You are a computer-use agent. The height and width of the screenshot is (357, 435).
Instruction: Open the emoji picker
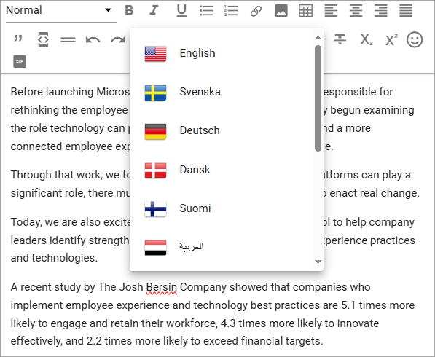coord(415,39)
